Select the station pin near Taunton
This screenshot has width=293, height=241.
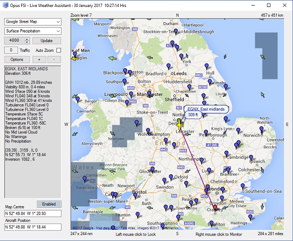[138, 215]
